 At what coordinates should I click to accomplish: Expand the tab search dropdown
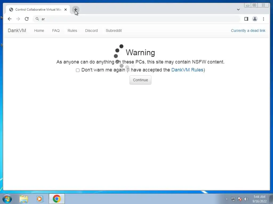[x=238, y=10]
